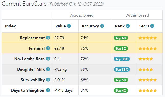Select the Within breed header
165x97 pixels.
tap(137, 15)
